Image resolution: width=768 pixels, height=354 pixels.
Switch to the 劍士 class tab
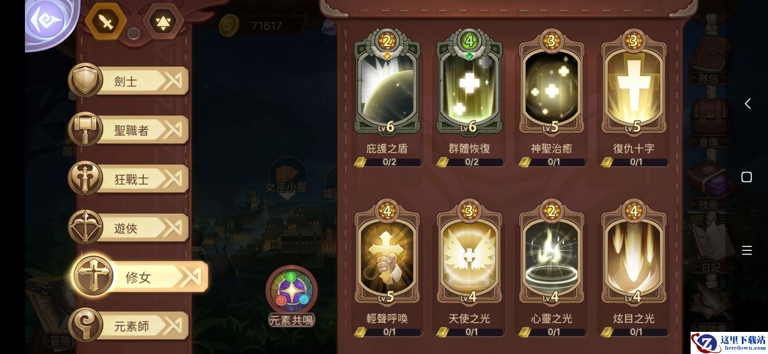129,81
